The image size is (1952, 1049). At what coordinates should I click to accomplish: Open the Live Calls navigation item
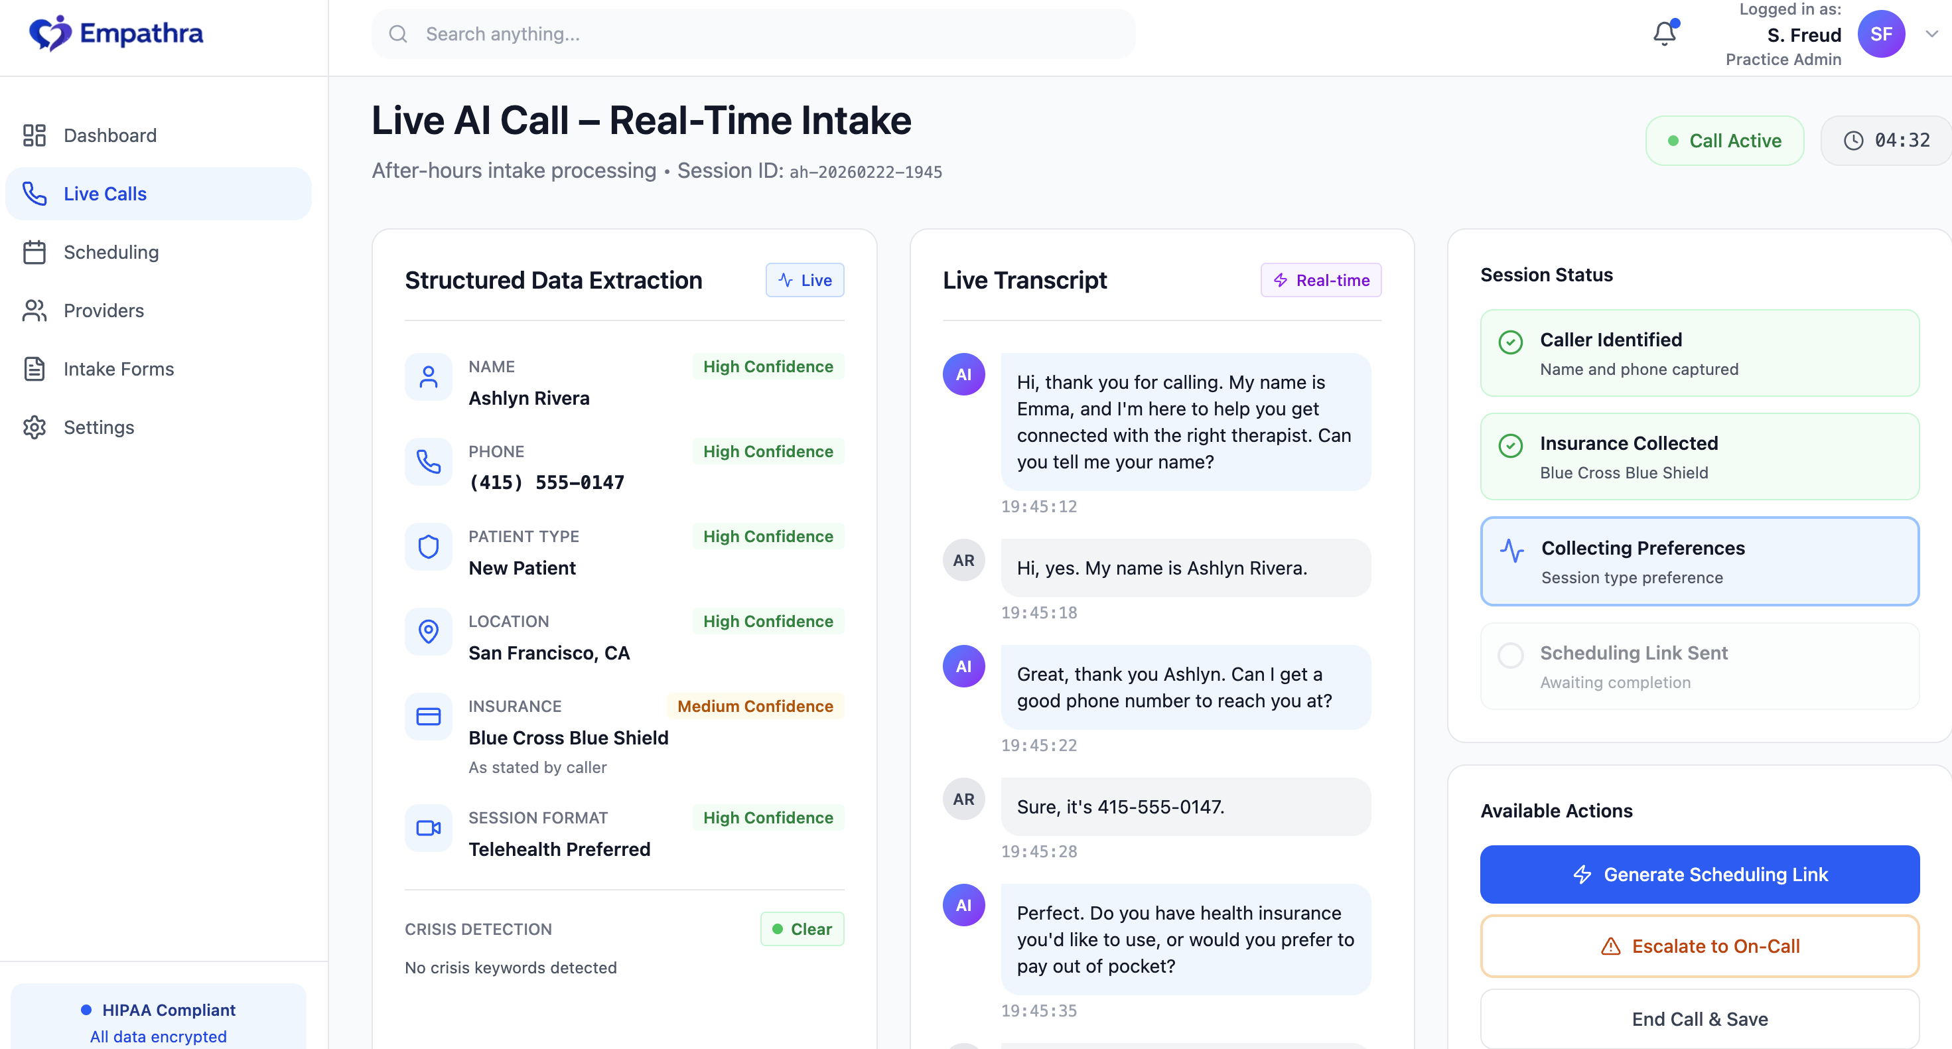(x=105, y=193)
